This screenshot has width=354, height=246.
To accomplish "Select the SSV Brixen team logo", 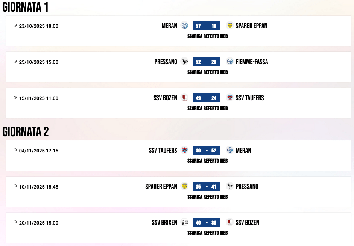I will [x=184, y=222].
